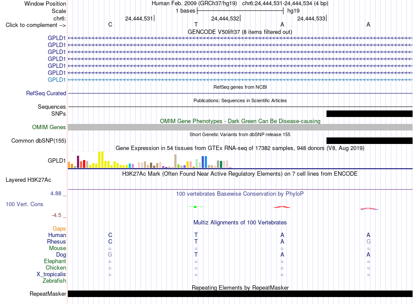This screenshot has height=304, width=413.
Task: Click the light blue GPLD1 transcript label
Action: [57, 80]
